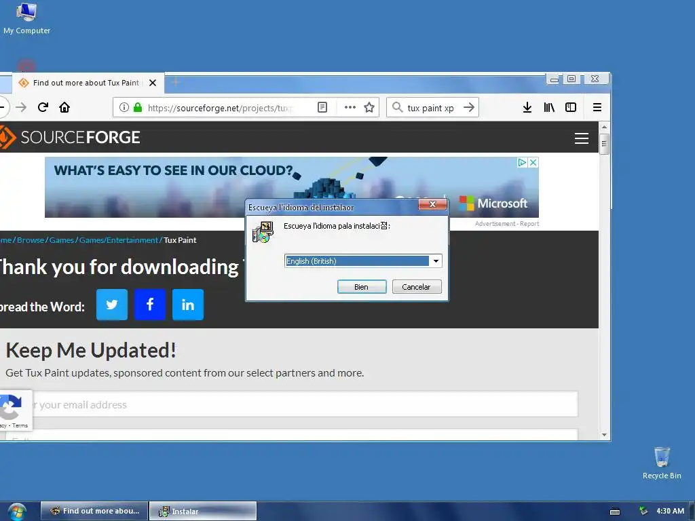
Task: Click the taskbar clock showing 4:30 AM
Action: (670, 511)
